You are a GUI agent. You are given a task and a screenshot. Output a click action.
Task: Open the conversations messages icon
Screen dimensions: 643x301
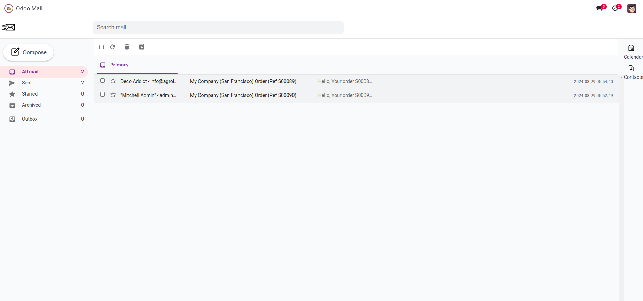click(599, 8)
